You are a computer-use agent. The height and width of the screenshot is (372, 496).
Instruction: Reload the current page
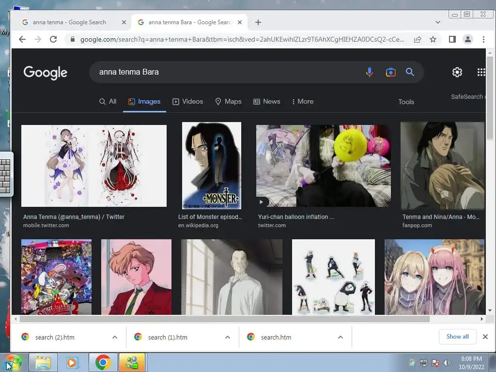tap(53, 39)
